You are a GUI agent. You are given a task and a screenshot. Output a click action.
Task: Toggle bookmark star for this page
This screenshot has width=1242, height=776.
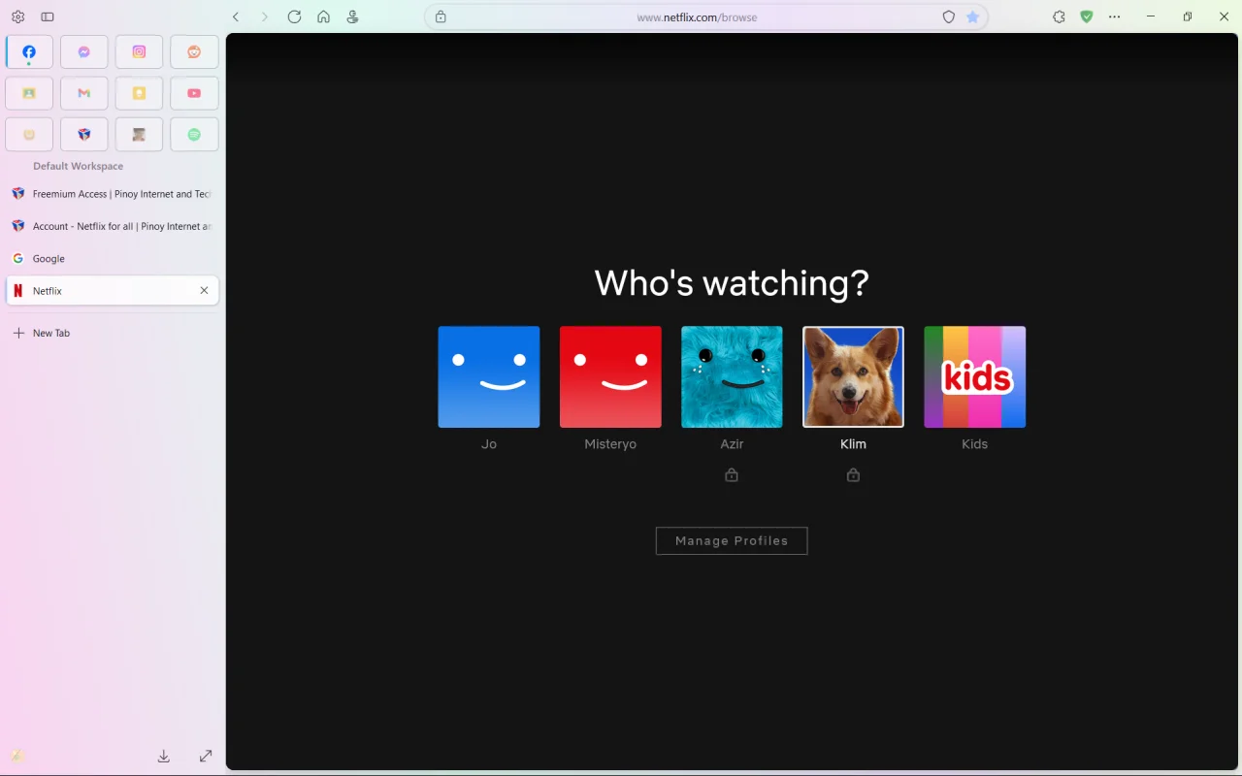coord(972,16)
